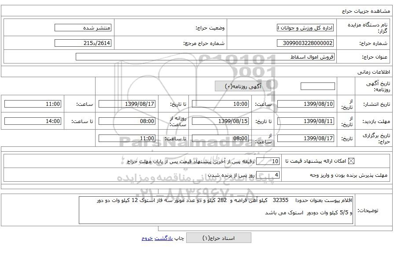Click the 10 minutes bid extension field
Viewport: 394px width, 254px height.
click(268, 161)
